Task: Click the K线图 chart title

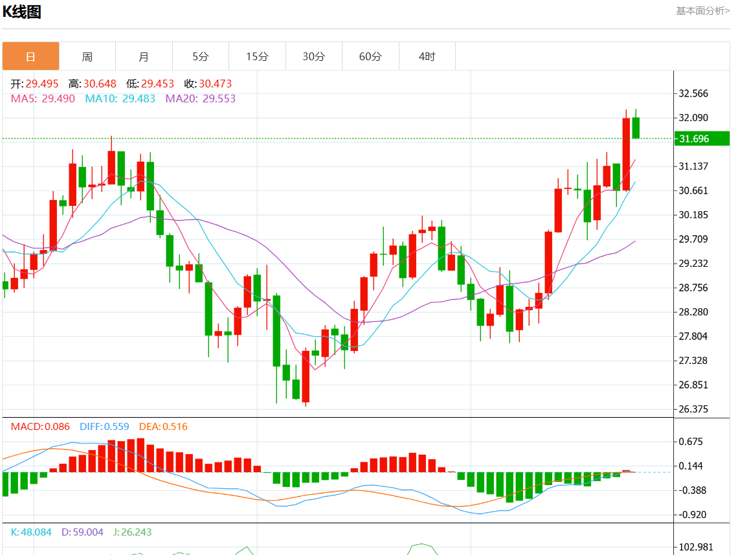Action: click(22, 12)
